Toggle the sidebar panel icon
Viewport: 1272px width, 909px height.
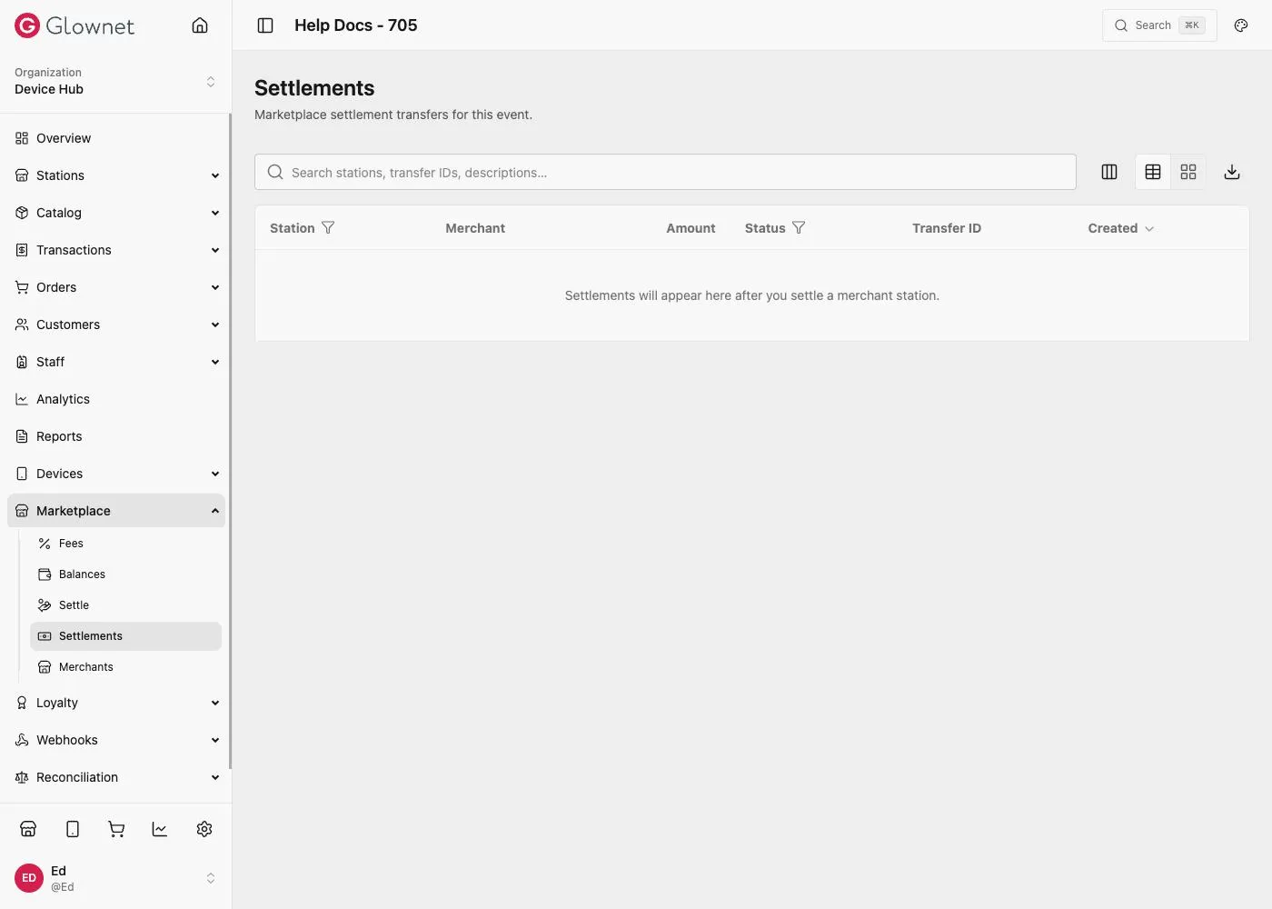265,25
